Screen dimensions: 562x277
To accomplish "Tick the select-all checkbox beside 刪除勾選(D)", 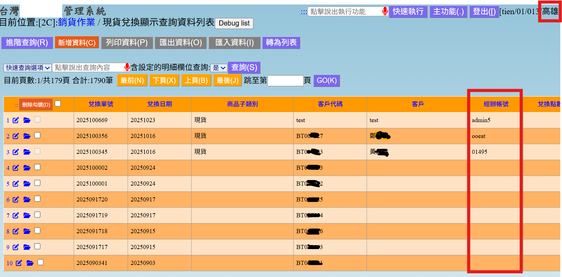I will click(x=58, y=103).
